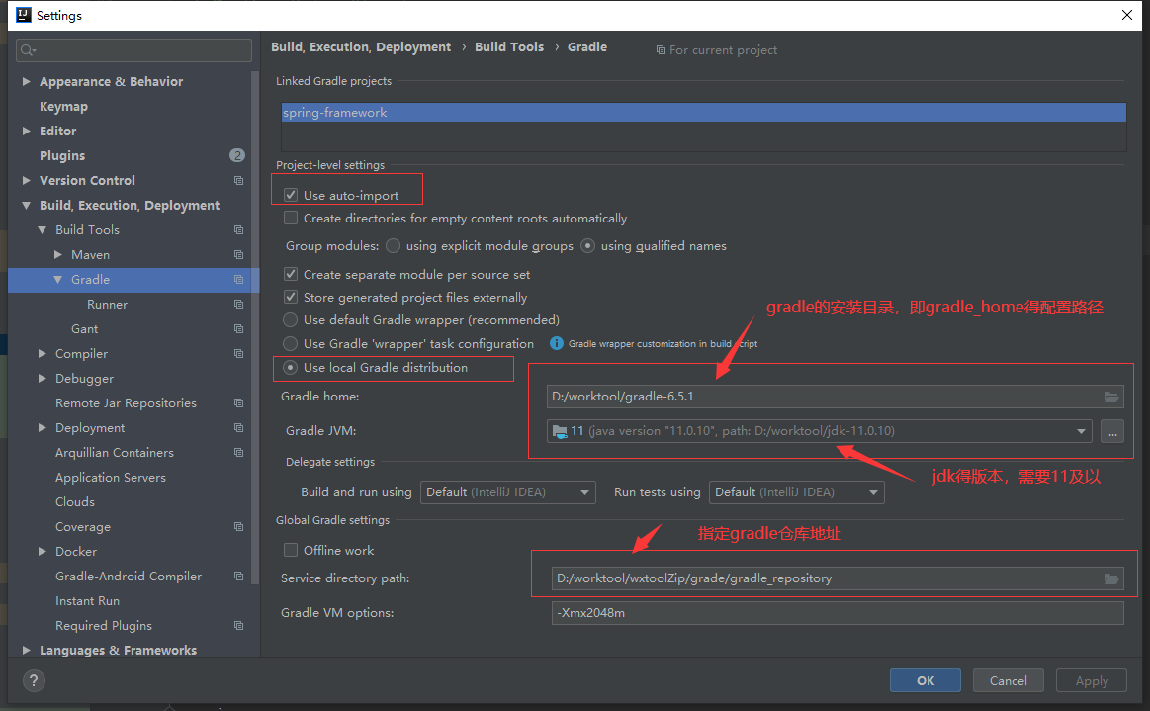Toggle the Use auto-import checkbox
Screen dimensions: 1150x711
pos(291,195)
